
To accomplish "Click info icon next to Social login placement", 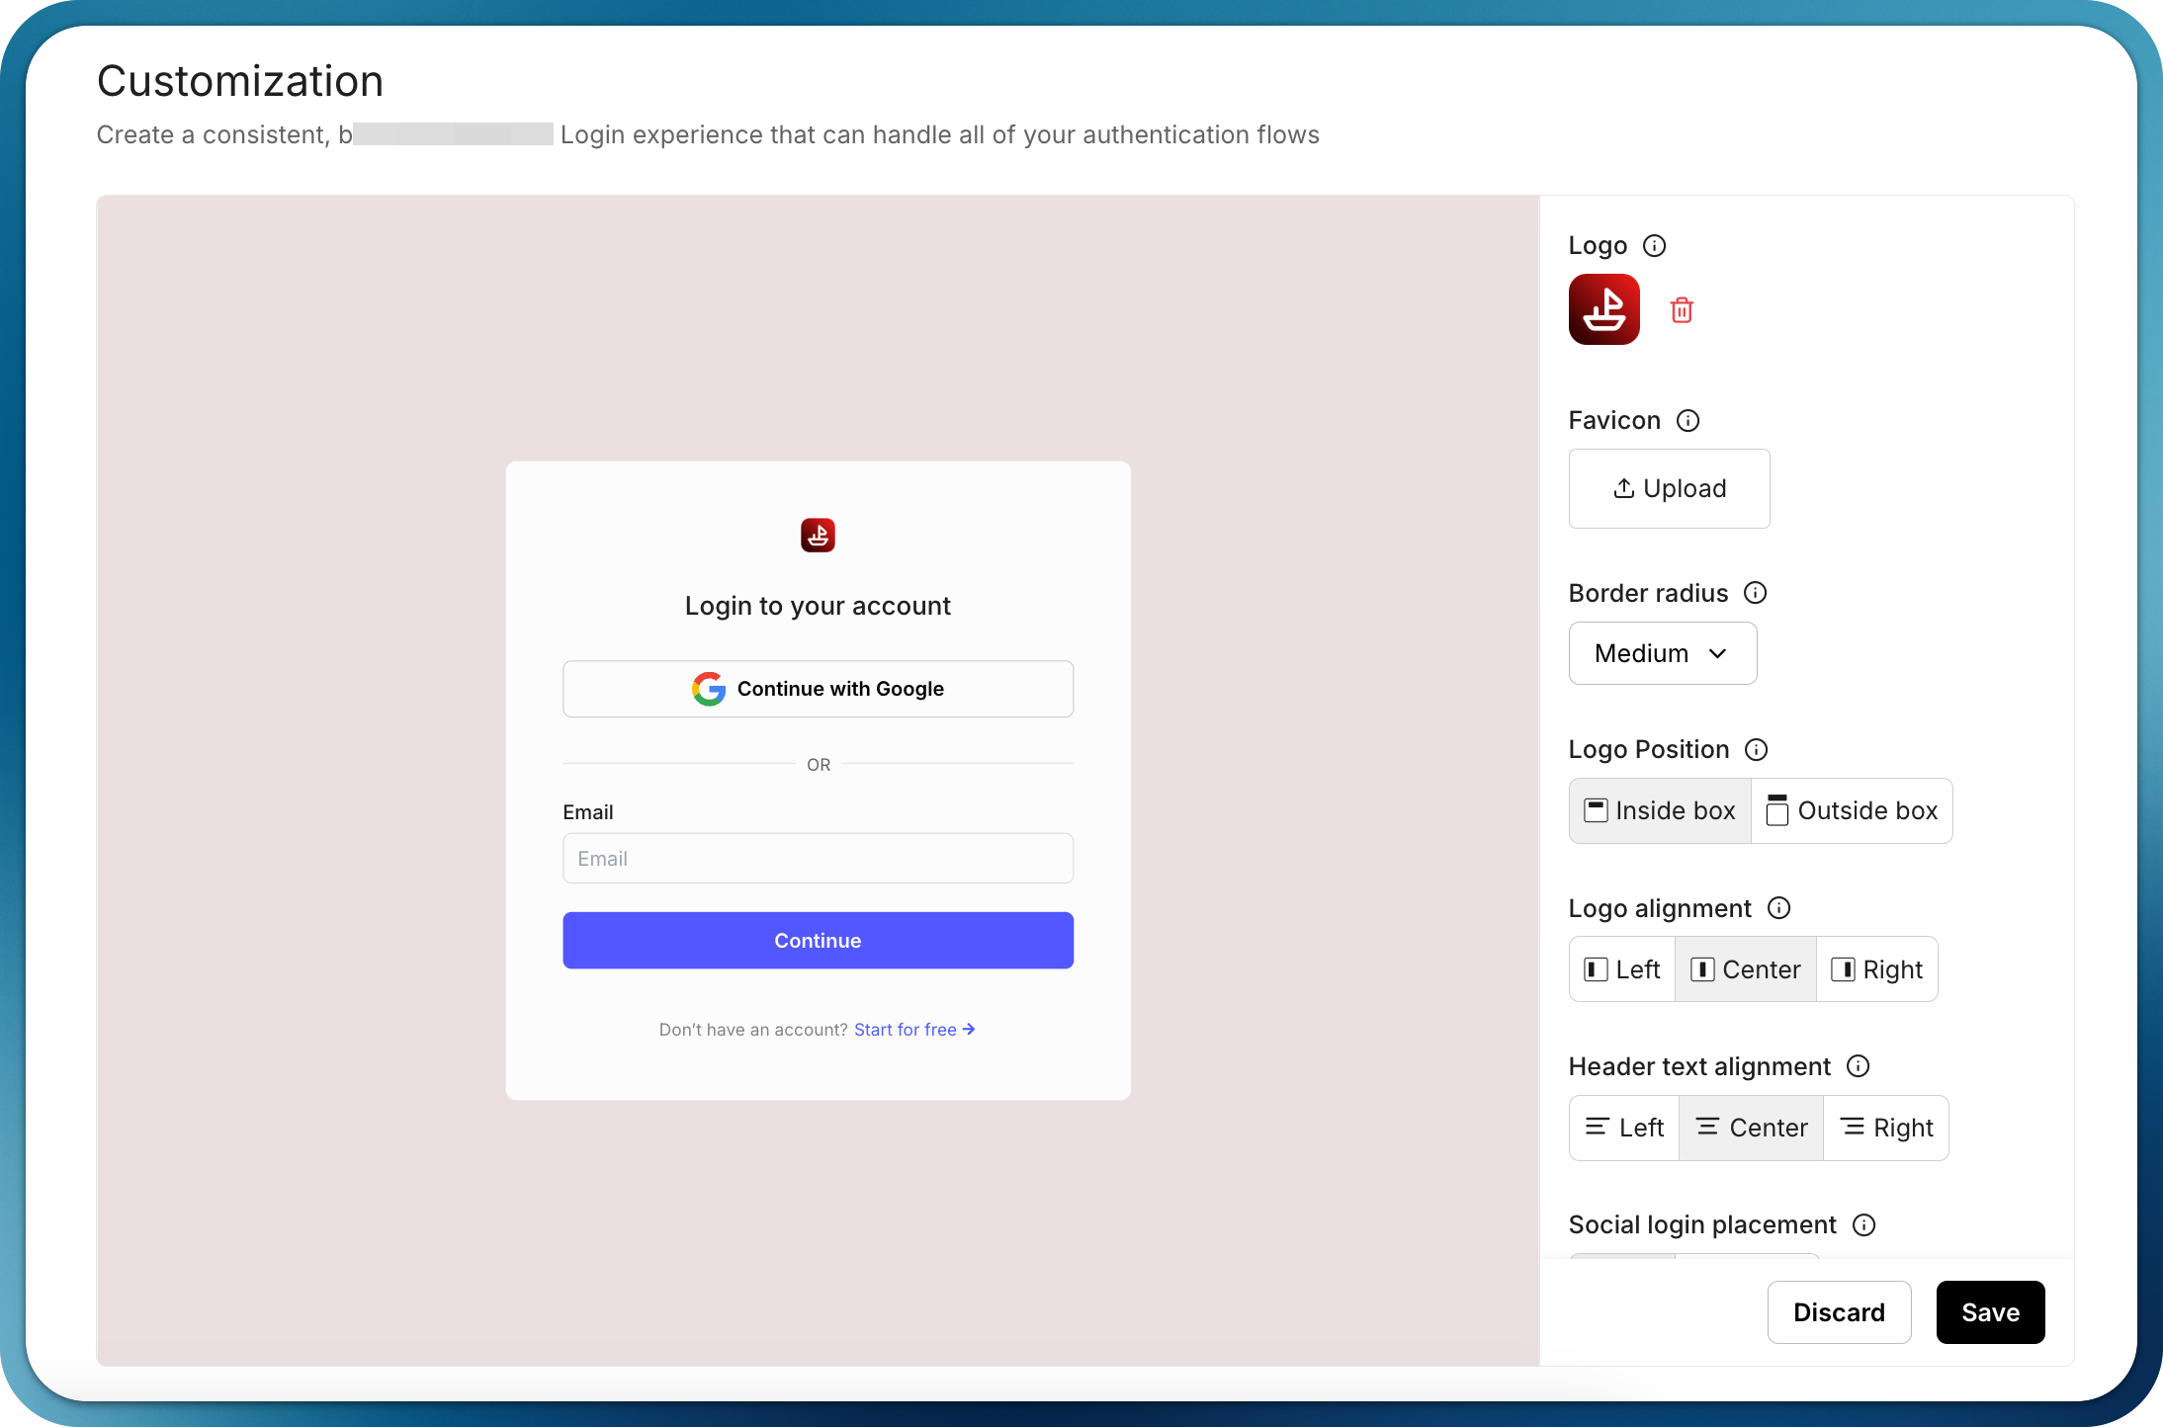I will [1863, 1225].
